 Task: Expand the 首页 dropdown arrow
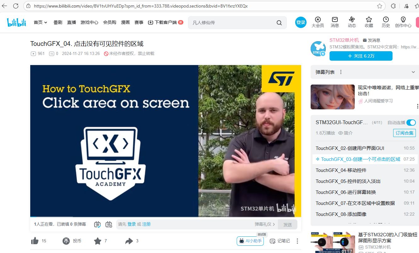[46, 23]
